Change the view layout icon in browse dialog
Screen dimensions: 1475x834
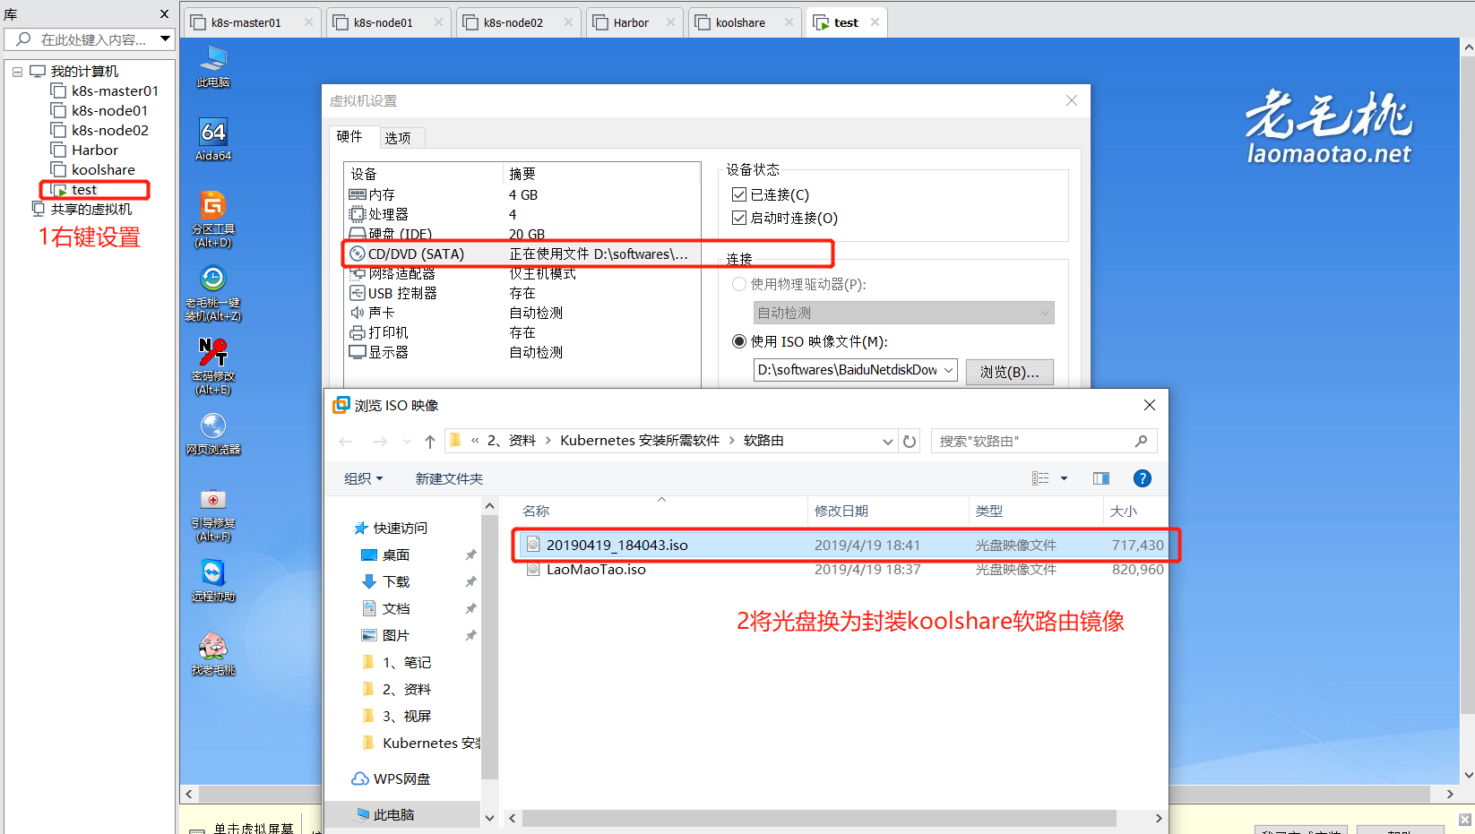coord(1040,478)
